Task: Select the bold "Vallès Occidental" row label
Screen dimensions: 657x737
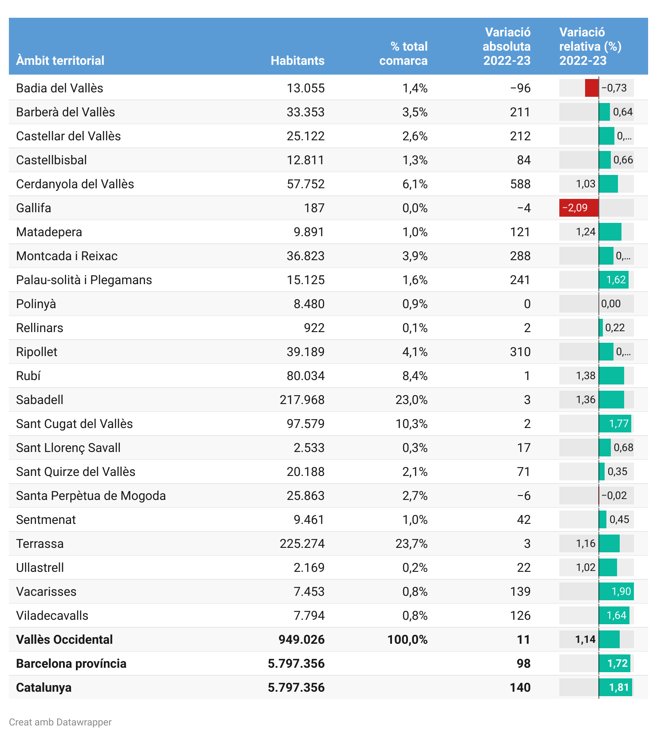Action: [x=64, y=639]
